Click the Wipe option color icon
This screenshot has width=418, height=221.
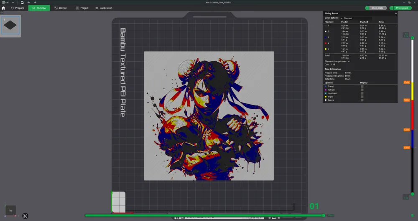326,97
